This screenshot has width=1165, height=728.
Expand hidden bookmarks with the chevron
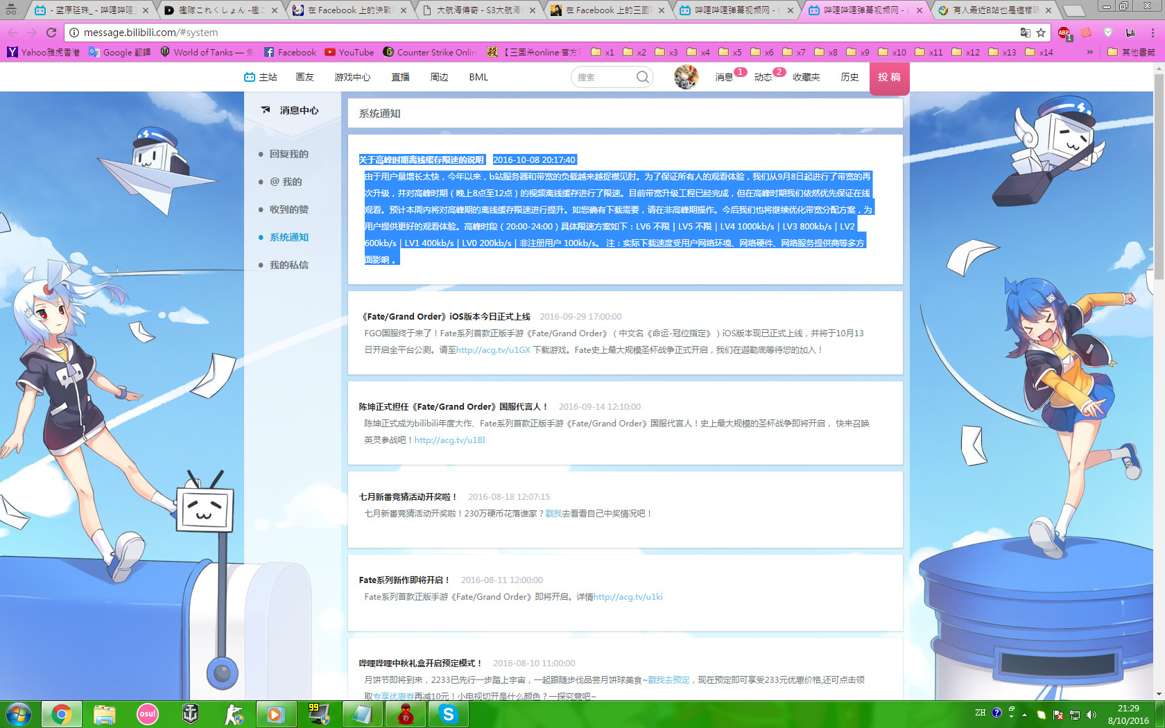(1090, 52)
